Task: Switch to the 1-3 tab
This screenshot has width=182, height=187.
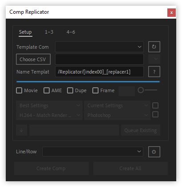Action: [x=49, y=32]
